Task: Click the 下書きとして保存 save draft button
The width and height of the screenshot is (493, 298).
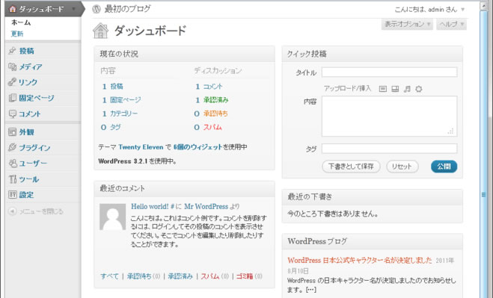Action: click(351, 167)
